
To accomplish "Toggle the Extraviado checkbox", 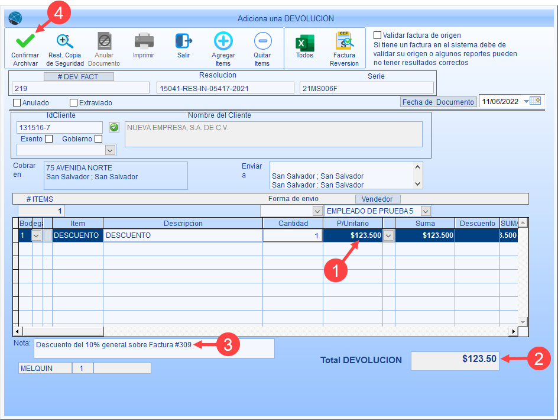I will (74, 102).
